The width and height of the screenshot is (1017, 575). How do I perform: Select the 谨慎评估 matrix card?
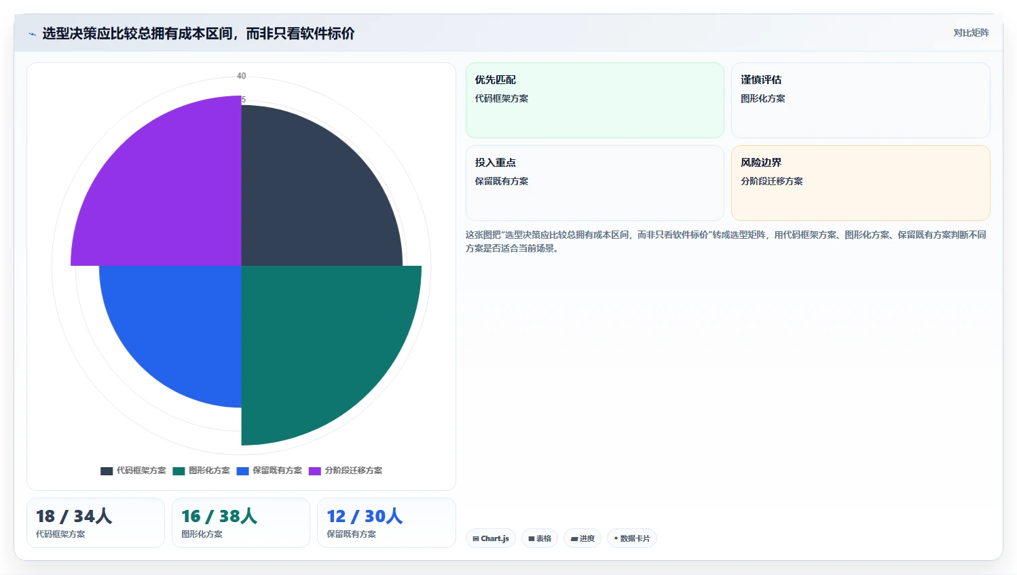(860, 100)
